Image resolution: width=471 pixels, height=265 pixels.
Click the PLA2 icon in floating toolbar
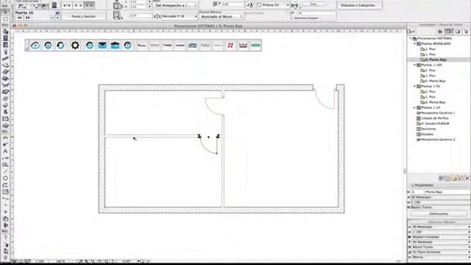pos(205,46)
